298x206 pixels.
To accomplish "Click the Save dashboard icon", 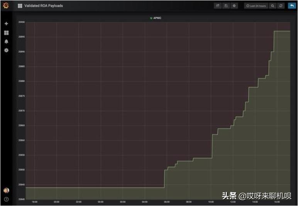I will [x=226, y=6].
